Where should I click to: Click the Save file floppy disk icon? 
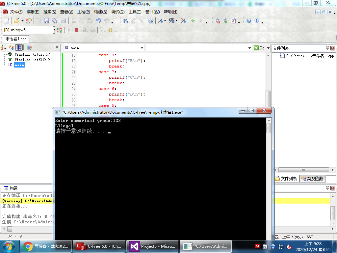click(46, 21)
